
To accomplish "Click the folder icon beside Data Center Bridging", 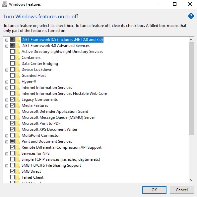I will 18,64.
